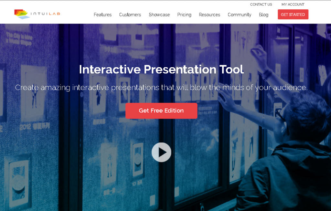Open the MY ACCOUNT link
Viewport: 331px width, 211px height.
[293, 4]
